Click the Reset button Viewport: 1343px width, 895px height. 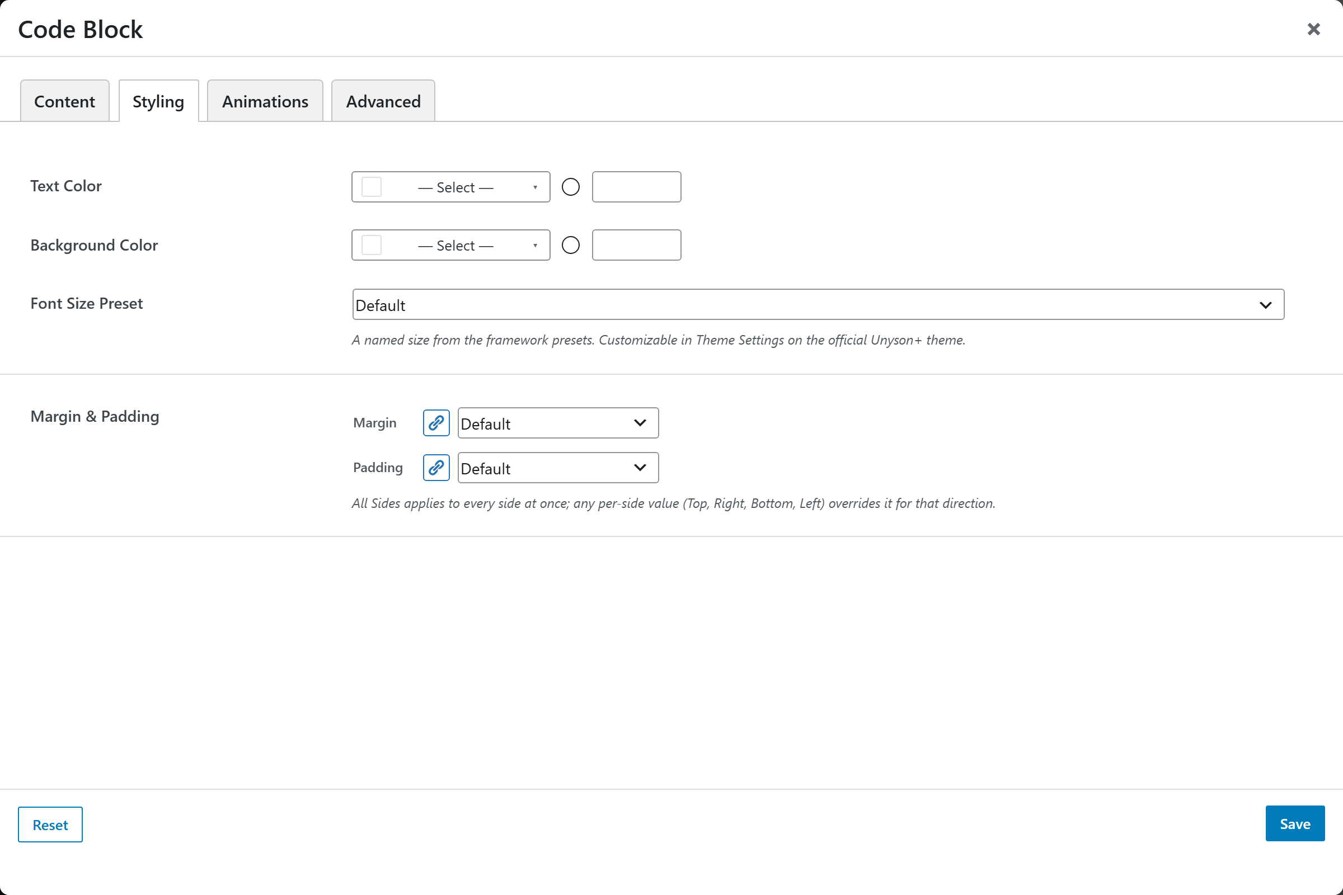coord(50,824)
